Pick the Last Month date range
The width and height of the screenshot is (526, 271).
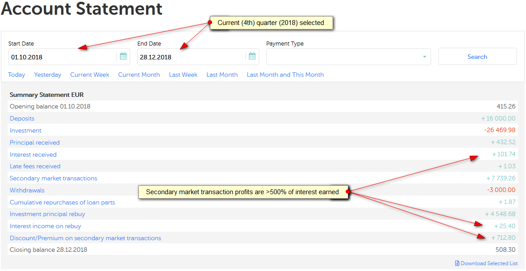[222, 75]
